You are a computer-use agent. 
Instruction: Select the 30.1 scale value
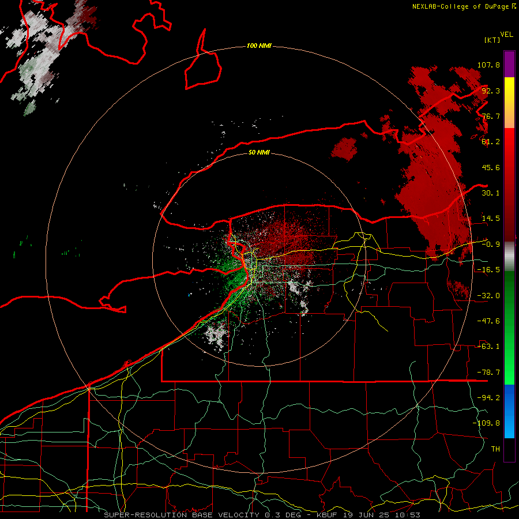(x=491, y=193)
